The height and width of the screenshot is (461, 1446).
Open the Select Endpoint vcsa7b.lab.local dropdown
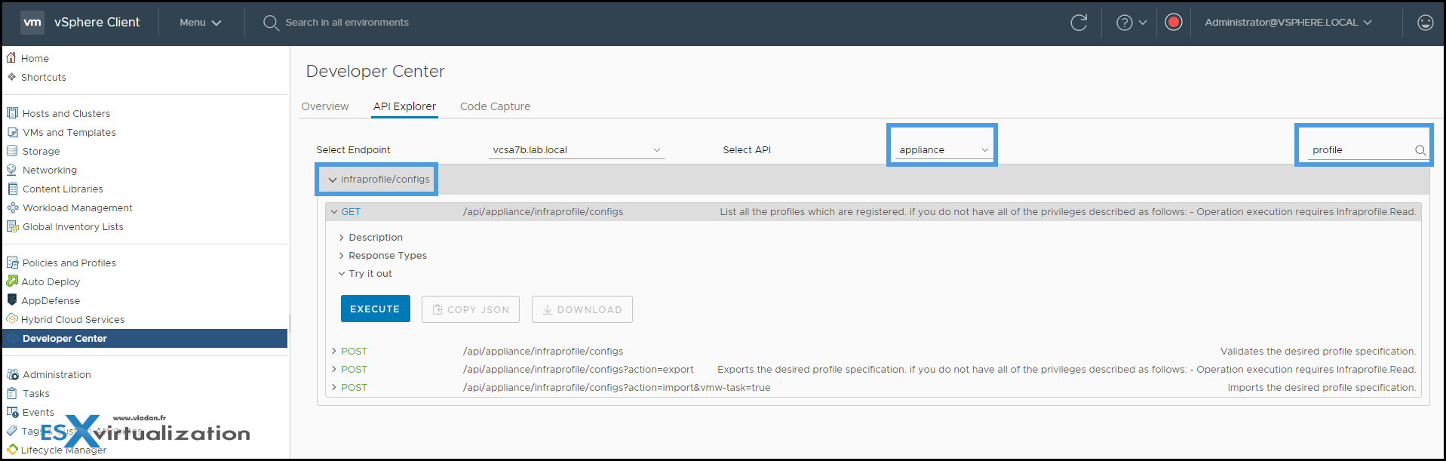[x=576, y=150]
